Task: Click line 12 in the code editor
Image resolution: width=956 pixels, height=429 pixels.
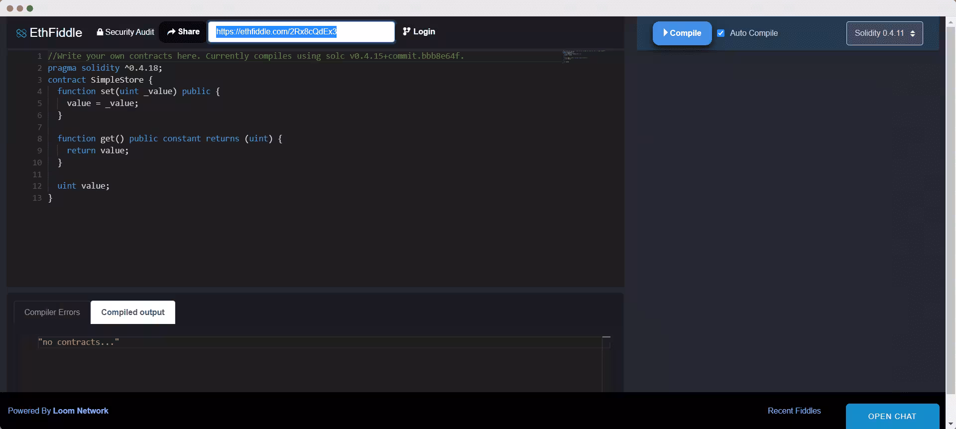Action: tap(299, 186)
